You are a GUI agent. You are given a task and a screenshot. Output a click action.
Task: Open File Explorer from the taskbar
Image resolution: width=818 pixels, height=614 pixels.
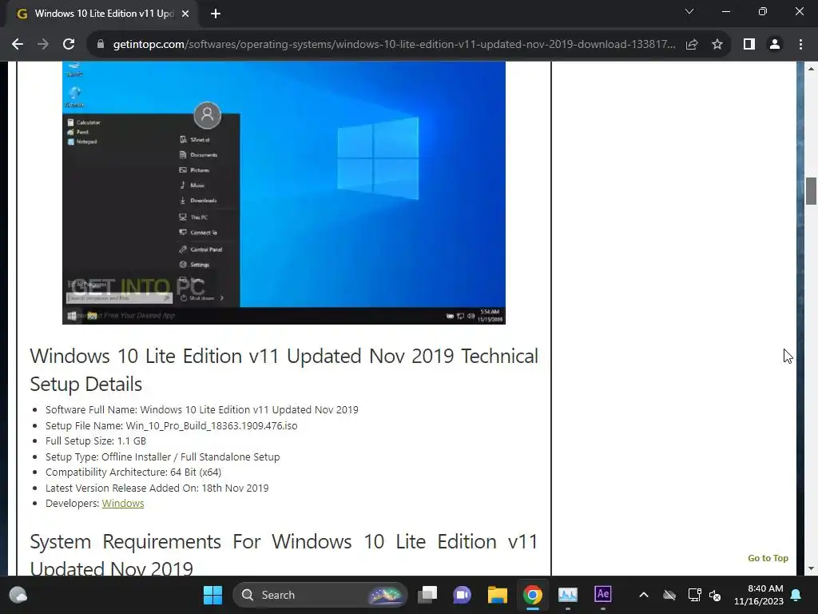(x=497, y=595)
